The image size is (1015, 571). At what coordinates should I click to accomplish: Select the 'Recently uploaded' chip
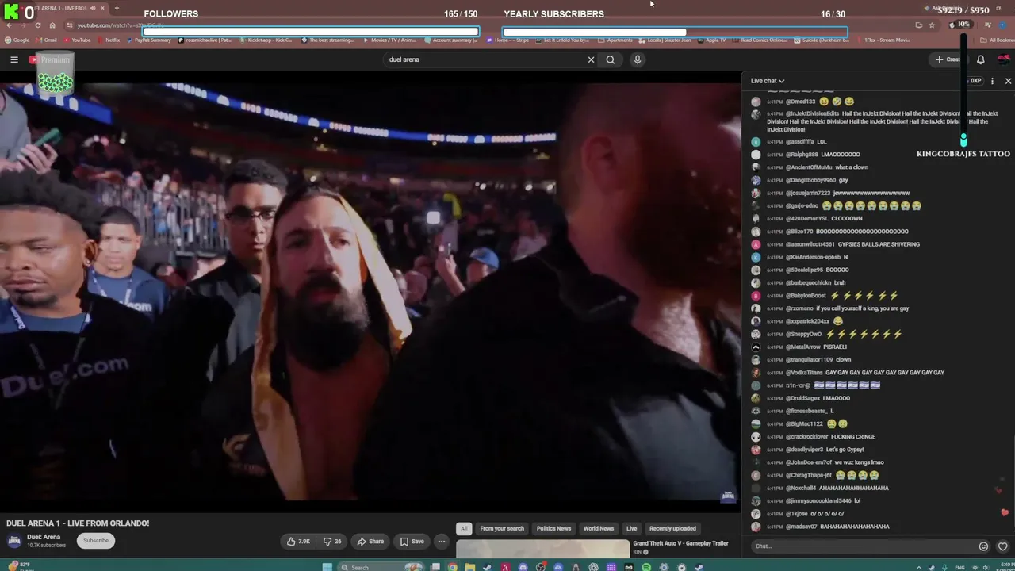672,528
